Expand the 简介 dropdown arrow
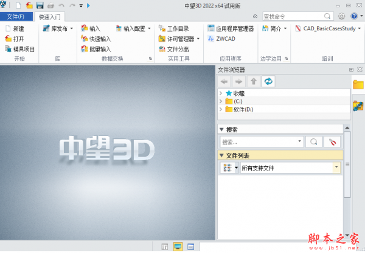The image size is (365, 253). coord(285,29)
